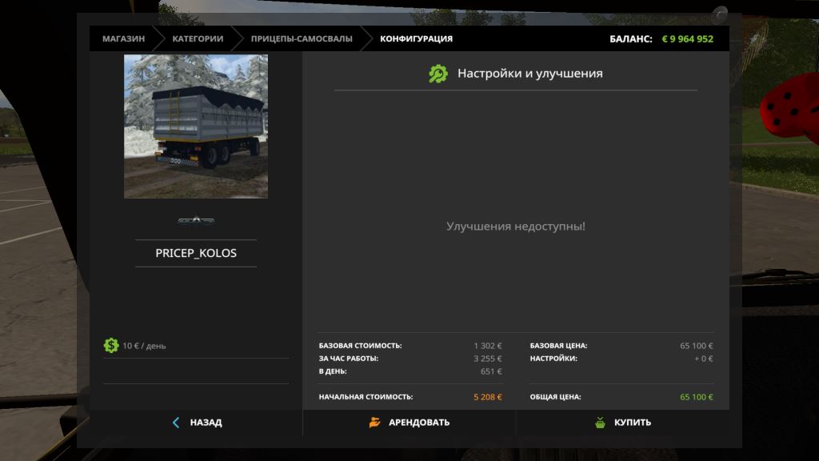Viewport: 819px width, 461px height.
Task: Click the green gear wrench icon
Action: tap(438, 74)
